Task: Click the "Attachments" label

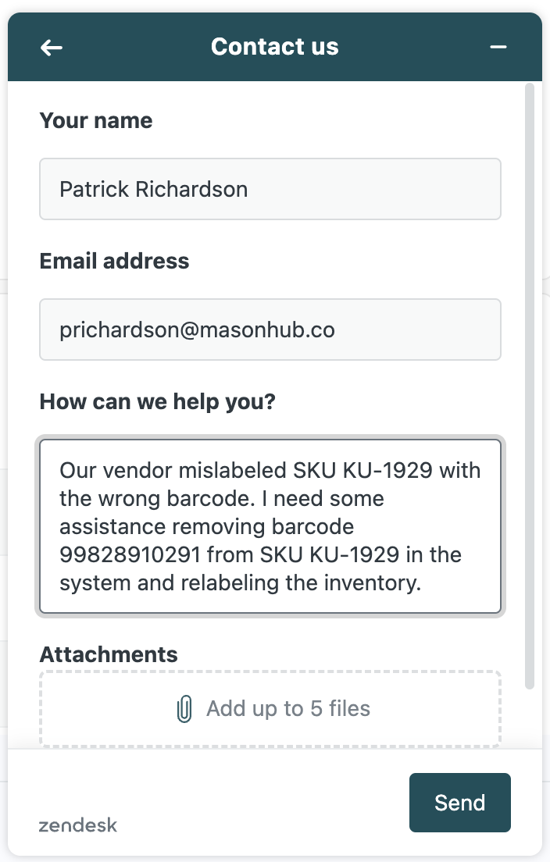Action: click(x=109, y=654)
